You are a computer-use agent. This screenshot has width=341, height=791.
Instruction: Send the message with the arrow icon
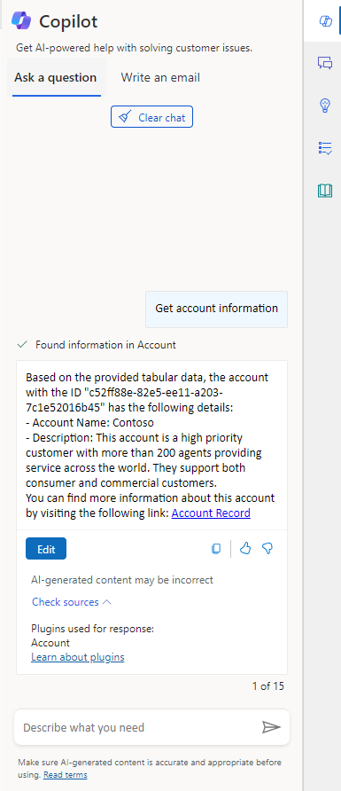click(x=271, y=727)
